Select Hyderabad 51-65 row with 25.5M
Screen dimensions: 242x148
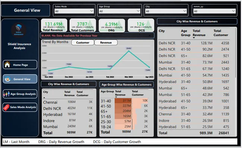pos(194,127)
